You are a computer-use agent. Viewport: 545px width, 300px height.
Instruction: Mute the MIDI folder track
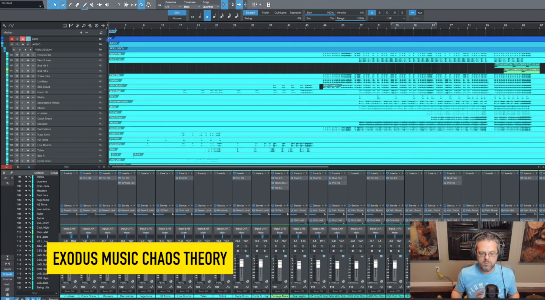point(12,39)
